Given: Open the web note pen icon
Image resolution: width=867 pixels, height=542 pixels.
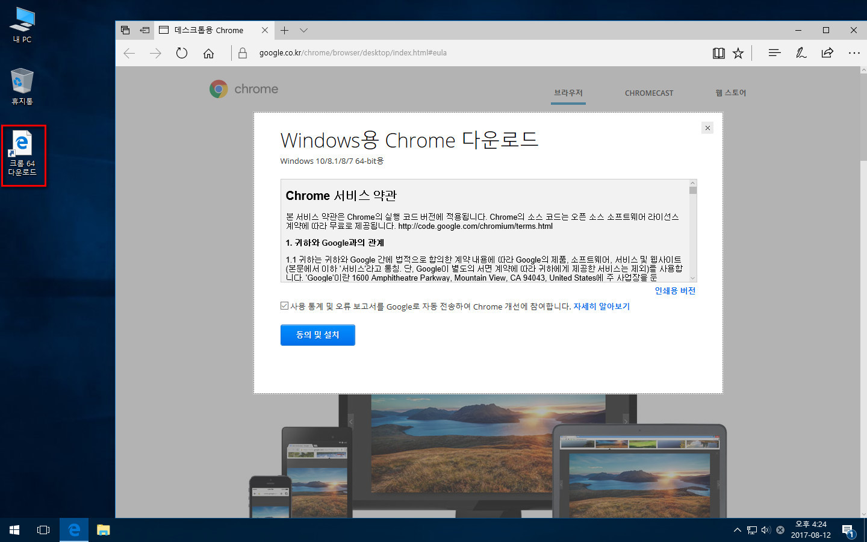Looking at the screenshot, I should (x=801, y=53).
